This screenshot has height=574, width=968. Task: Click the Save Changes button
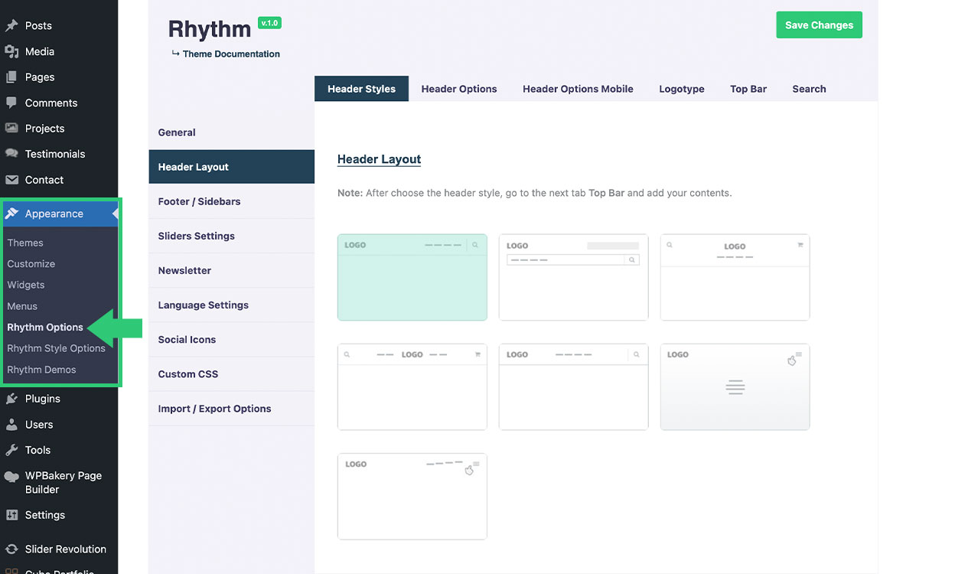point(819,25)
